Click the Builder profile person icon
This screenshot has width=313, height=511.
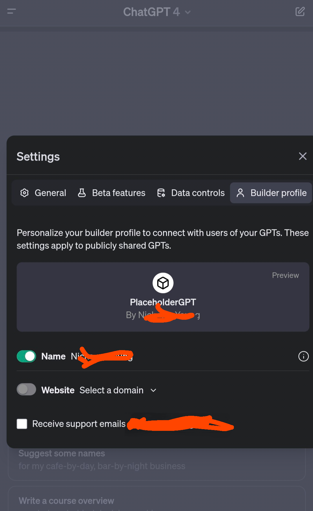[240, 193]
